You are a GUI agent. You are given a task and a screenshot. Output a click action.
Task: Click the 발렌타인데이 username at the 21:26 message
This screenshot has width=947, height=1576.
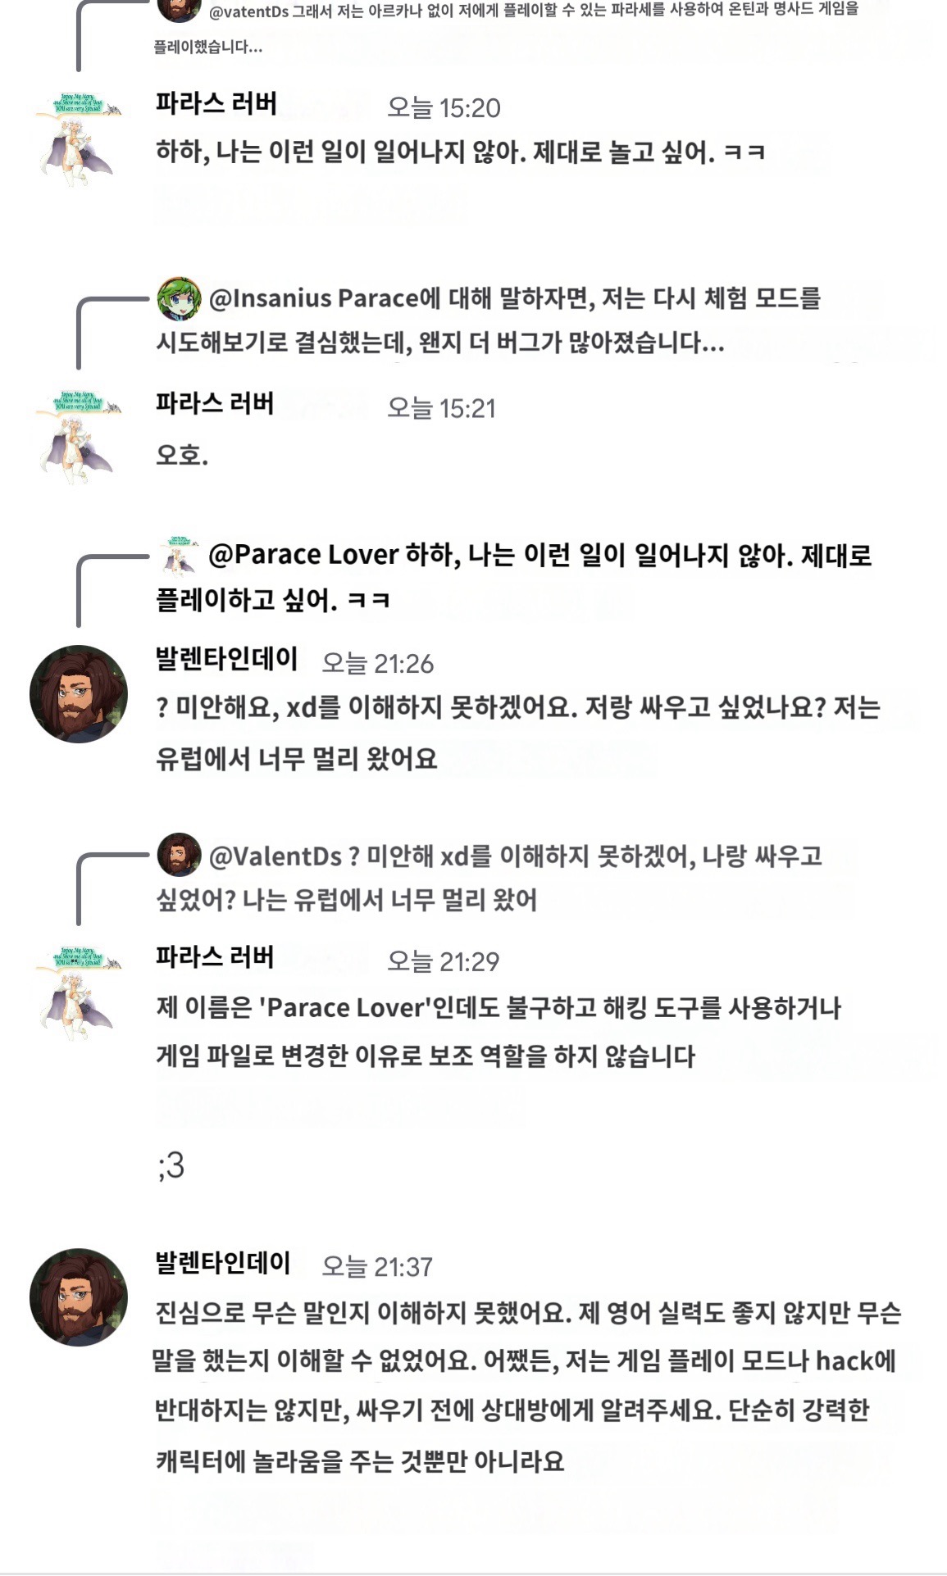point(226,659)
